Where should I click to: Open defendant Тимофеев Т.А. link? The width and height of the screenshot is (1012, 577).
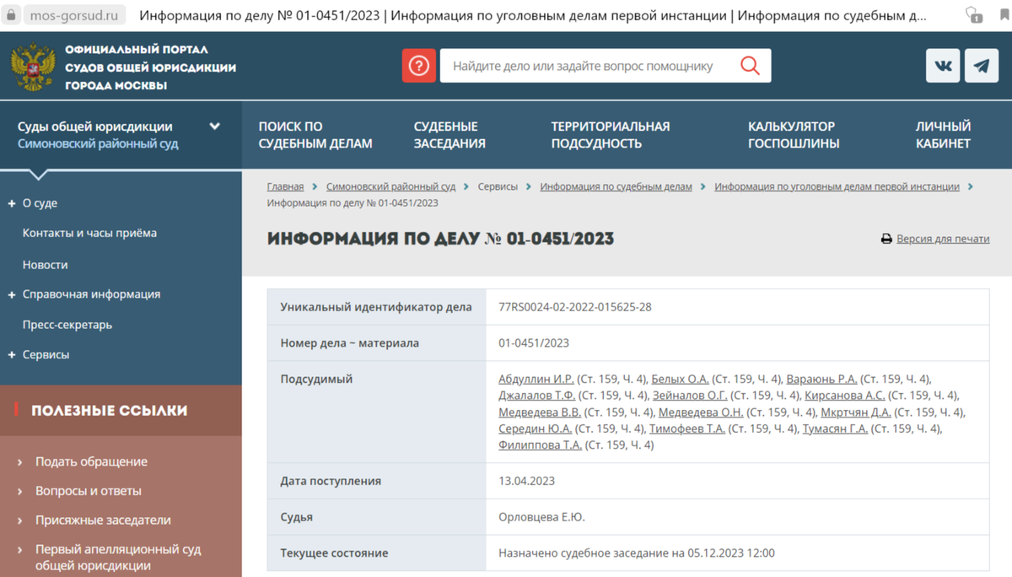(x=687, y=429)
